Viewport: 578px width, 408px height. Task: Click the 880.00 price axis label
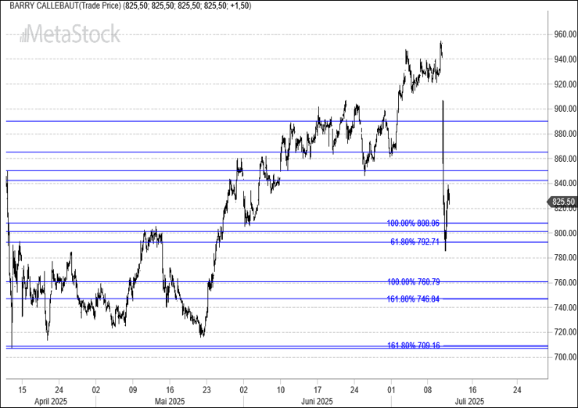tap(565, 134)
